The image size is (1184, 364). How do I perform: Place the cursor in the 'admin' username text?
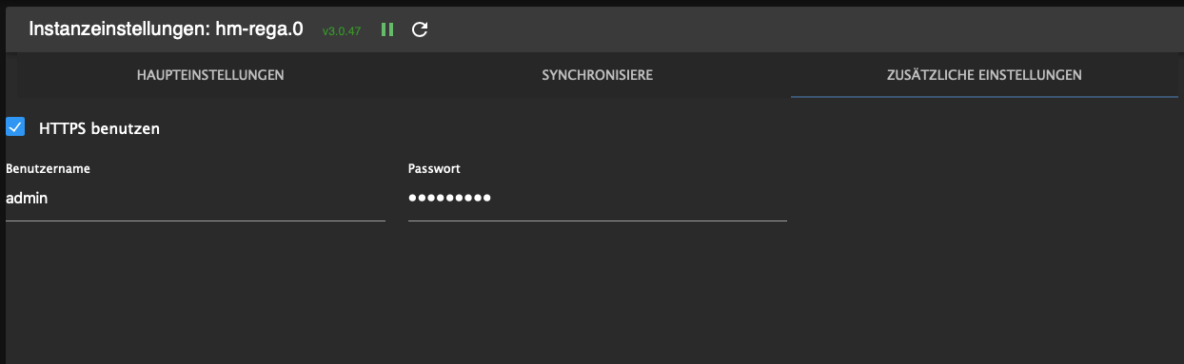pos(27,199)
